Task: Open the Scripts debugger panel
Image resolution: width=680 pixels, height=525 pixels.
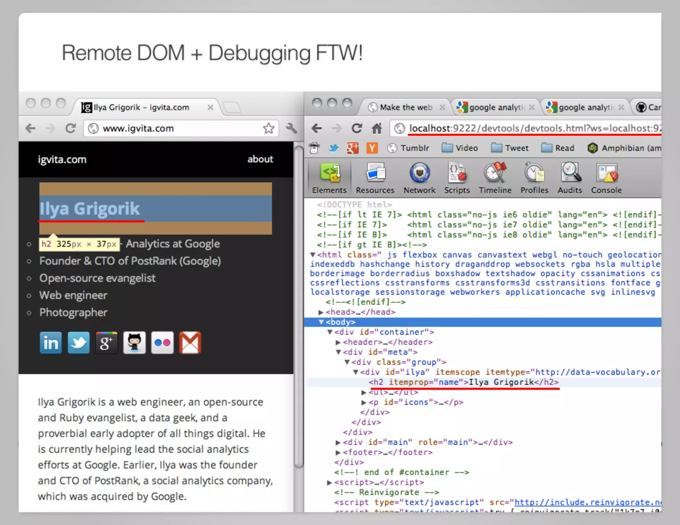Action: [x=457, y=178]
